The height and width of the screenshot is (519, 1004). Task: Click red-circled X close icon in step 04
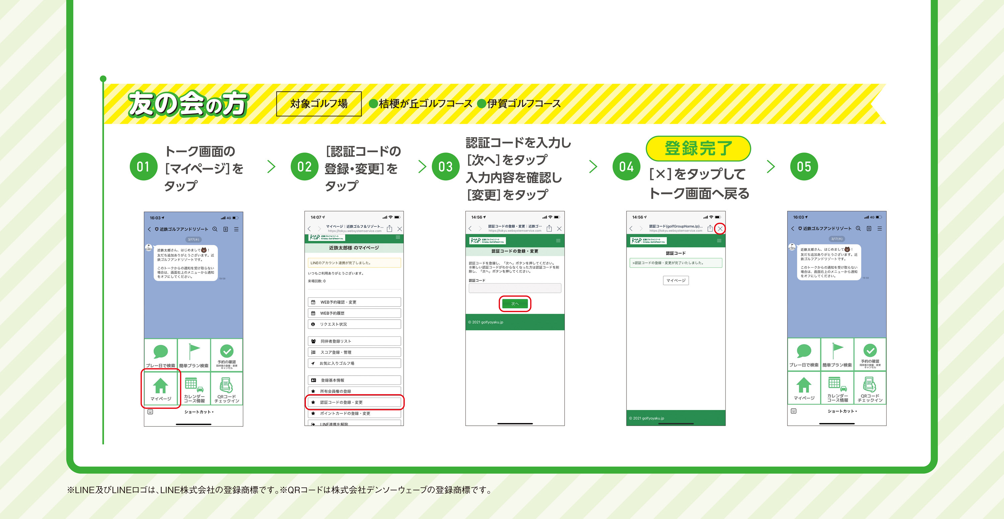[720, 229]
